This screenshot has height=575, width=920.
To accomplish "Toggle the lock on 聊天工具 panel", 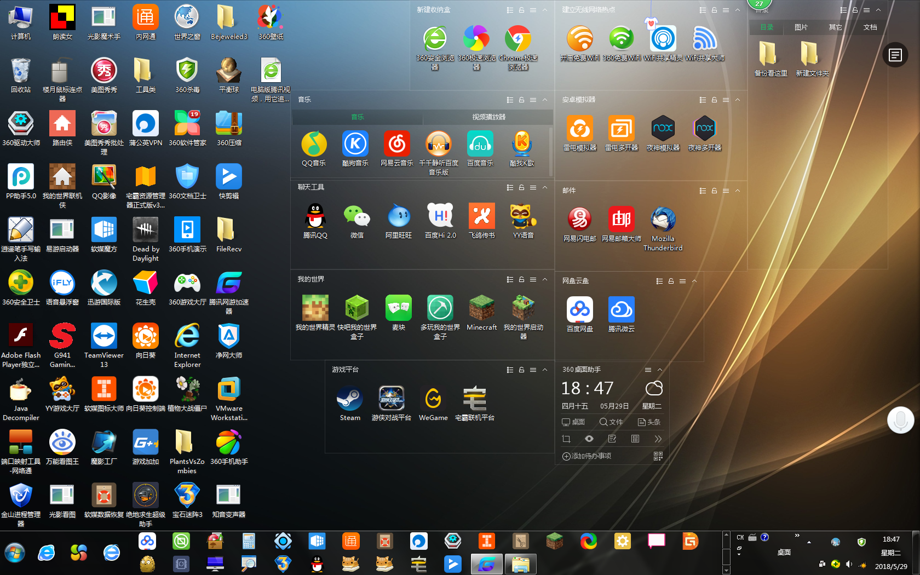I will [x=521, y=187].
